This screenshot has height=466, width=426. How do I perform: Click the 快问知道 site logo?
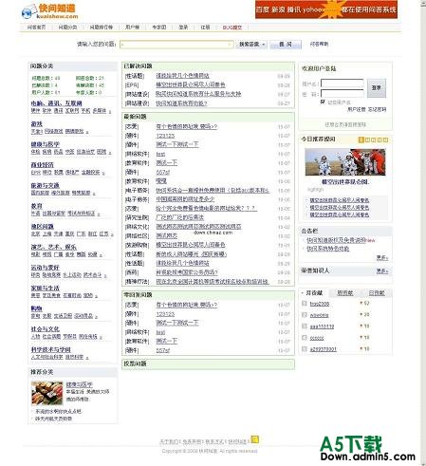(49, 11)
